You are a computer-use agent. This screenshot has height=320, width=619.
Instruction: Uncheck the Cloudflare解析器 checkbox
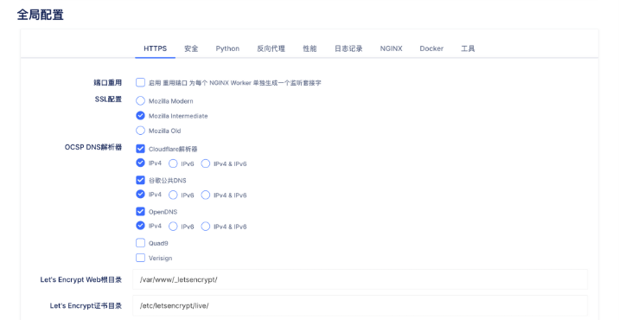pyautogui.click(x=140, y=149)
